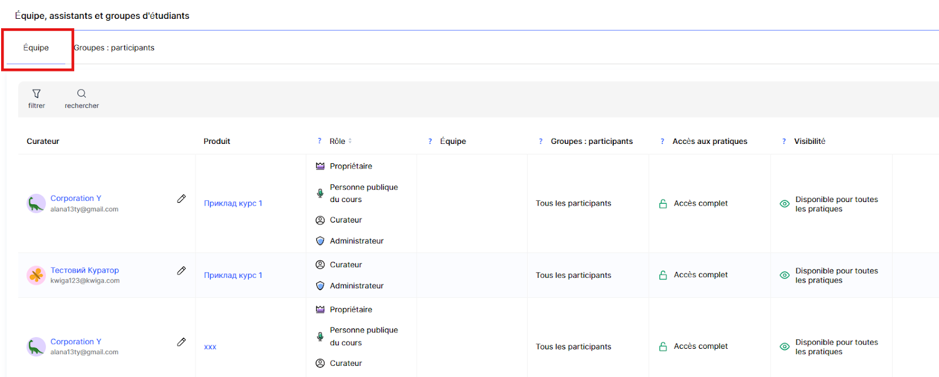
Task: Toggle visibility eye for Тестовий Куратор row
Action: 784,275
